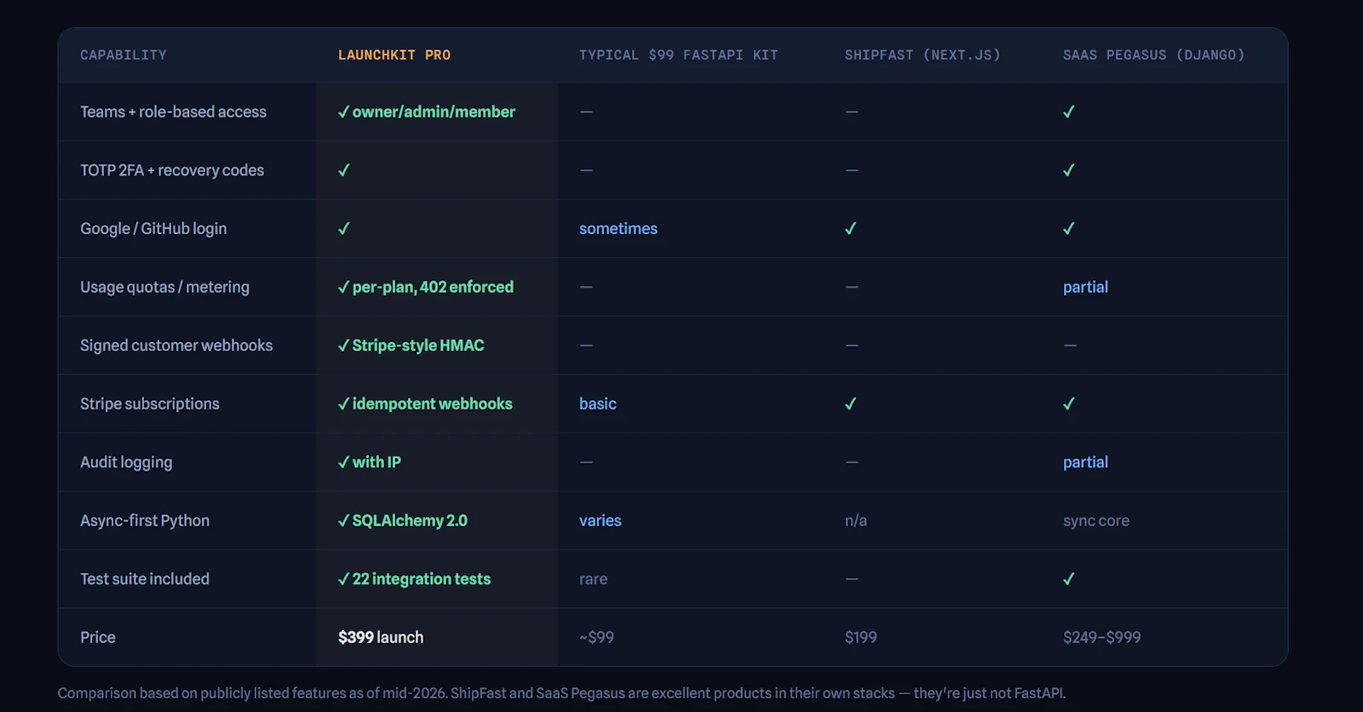
Task: Click the '22 integration tests' cell
Action: tap(415, 579)
